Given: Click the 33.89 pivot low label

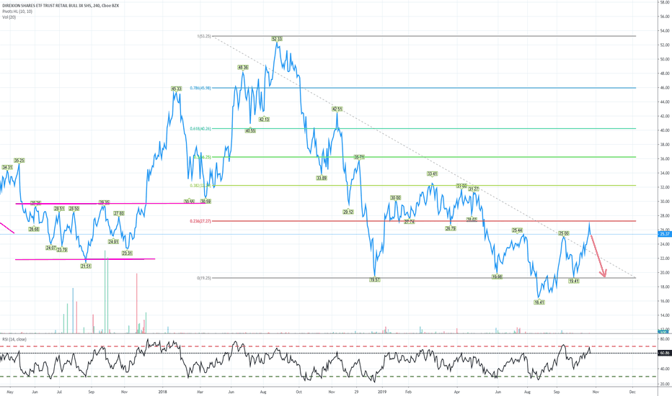Looking at the screenshot, I should pyautogui.click(x=322, y=178).
